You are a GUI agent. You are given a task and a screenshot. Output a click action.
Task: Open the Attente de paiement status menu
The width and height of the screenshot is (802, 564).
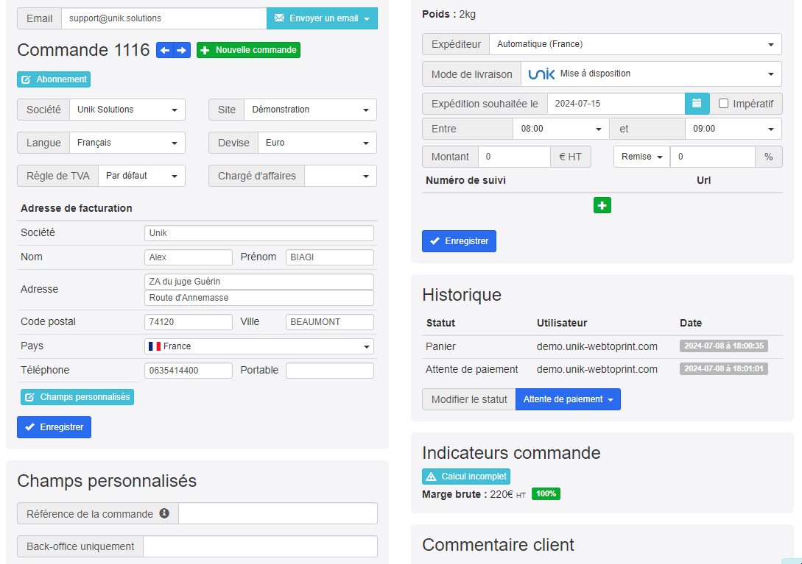tap(568, 399)
